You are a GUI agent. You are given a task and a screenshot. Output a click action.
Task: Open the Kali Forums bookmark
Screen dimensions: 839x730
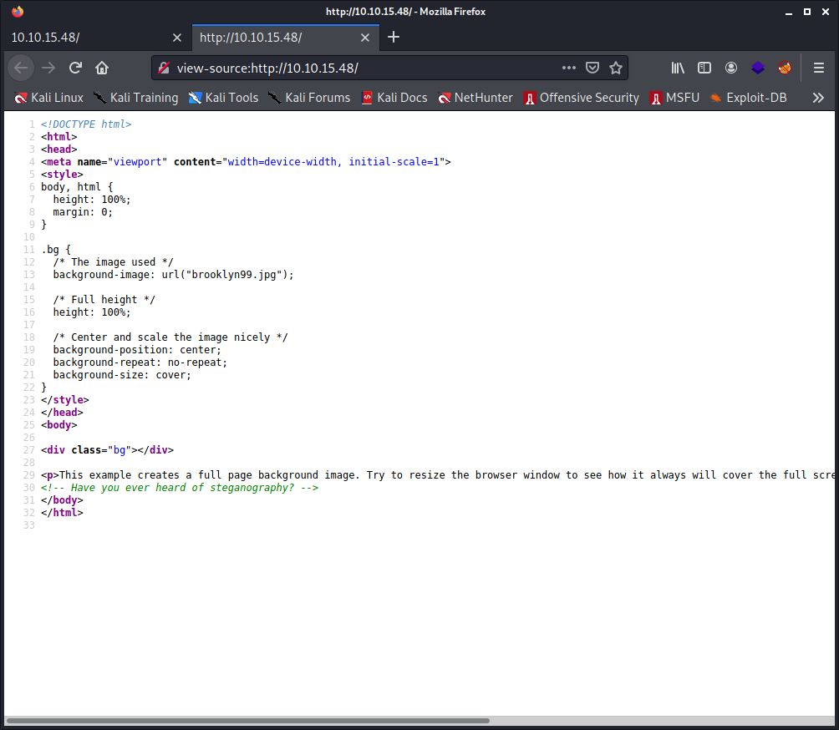point(309,98)
